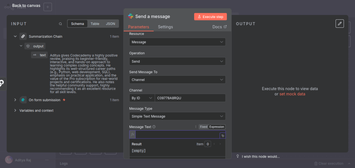Click the set mock data link
Screen dimensions: 355x168
pos(292,94)
